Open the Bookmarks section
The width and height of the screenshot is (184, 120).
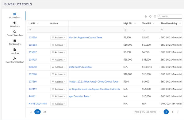15,43
